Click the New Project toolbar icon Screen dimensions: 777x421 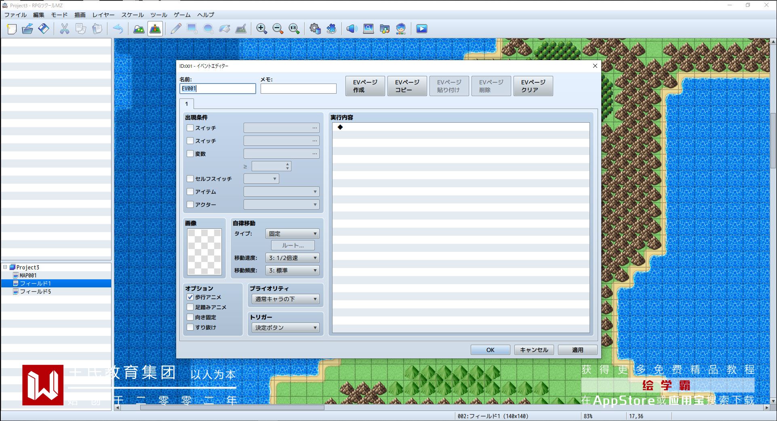pyautogui.click(x=12, y=29)
